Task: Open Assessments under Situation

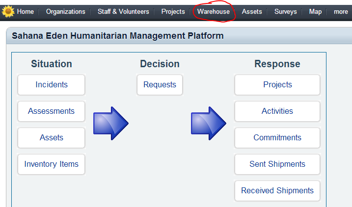Action: click(x=52, y=111)
